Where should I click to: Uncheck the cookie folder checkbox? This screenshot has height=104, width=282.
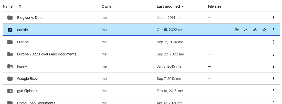(x=10, y=30)
